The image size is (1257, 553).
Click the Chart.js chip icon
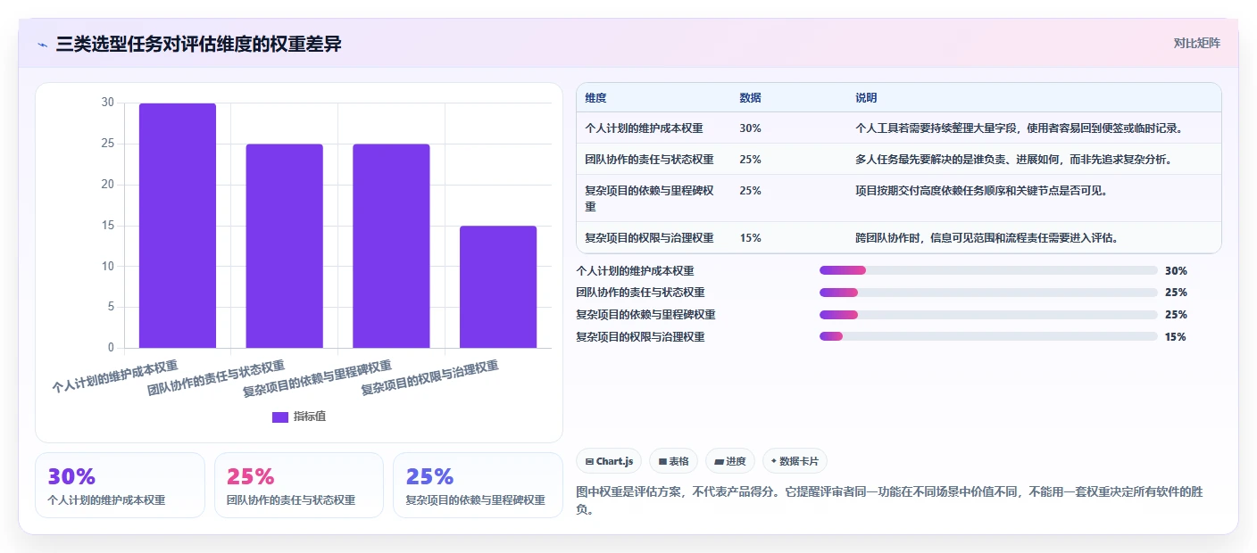point(589,461)
